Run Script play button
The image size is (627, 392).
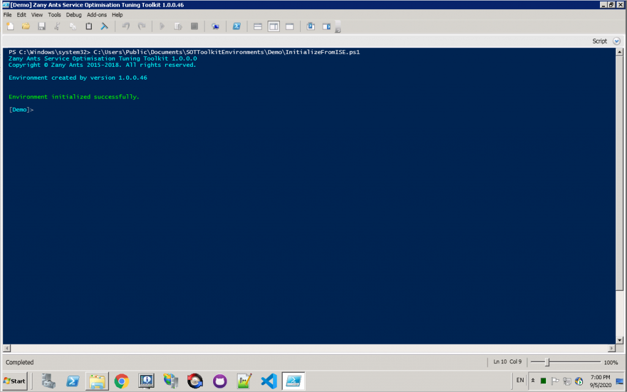(162, 26)
